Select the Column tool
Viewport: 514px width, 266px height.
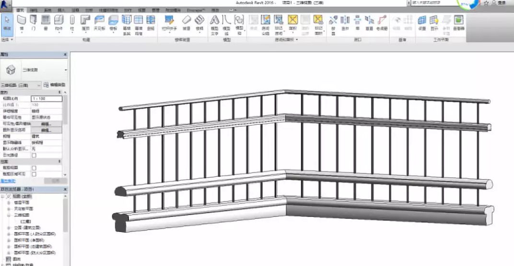tap(72, 23)
